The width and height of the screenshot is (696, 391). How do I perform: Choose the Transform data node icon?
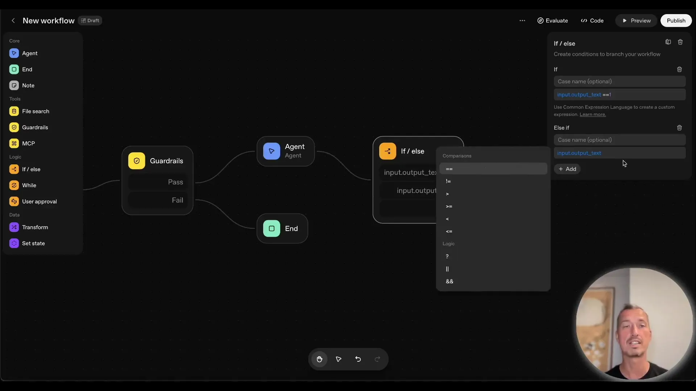pyautogui.click(x=14, y=227)
